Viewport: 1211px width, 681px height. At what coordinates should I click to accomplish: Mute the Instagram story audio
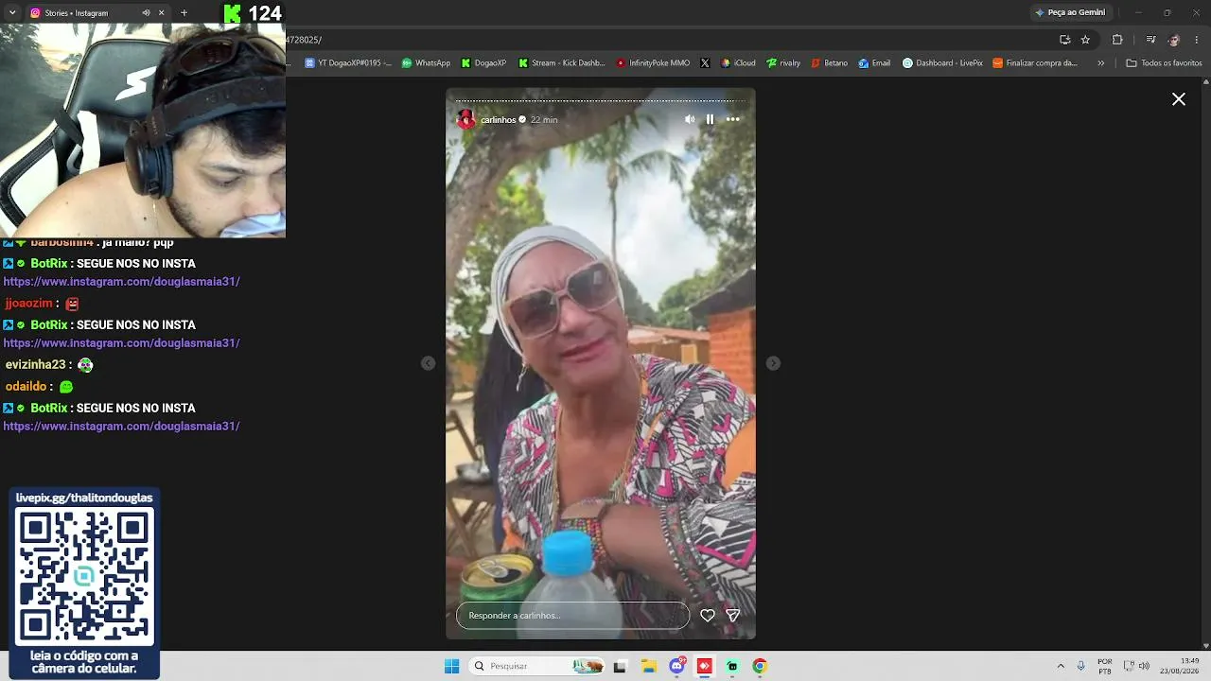(690, 119)
